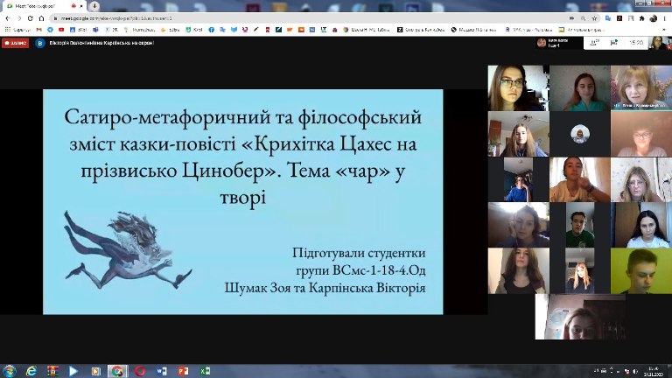The height and width of the screenshot is (378, 672).
Task: Go back with the browser back arrow
Action: click(8, 18)
